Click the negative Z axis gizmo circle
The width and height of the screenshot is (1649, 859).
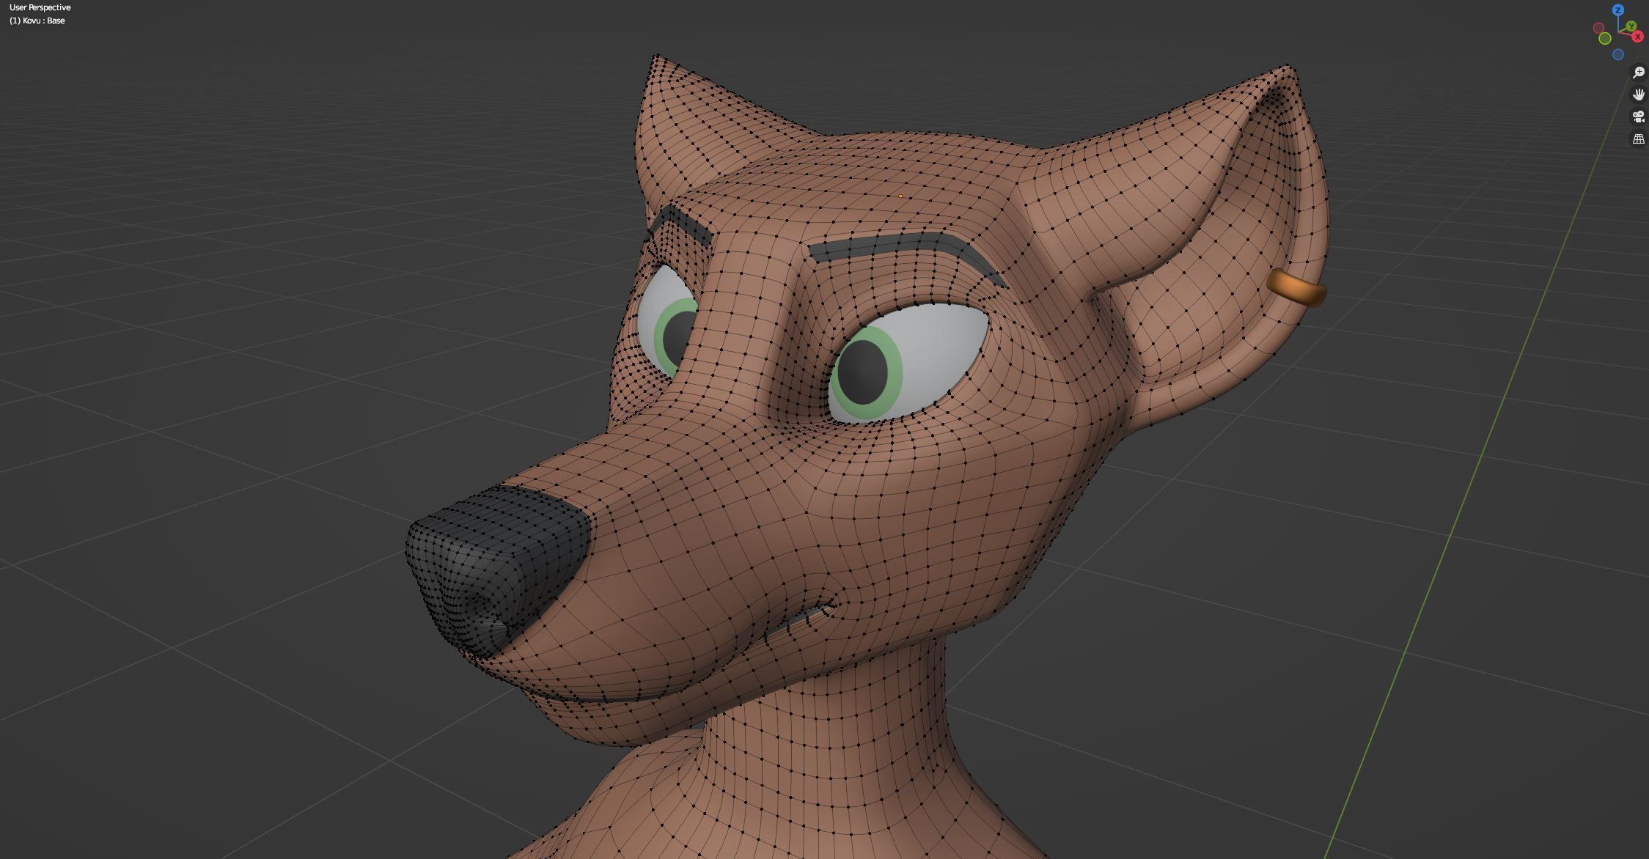(x=1618, y=54)
